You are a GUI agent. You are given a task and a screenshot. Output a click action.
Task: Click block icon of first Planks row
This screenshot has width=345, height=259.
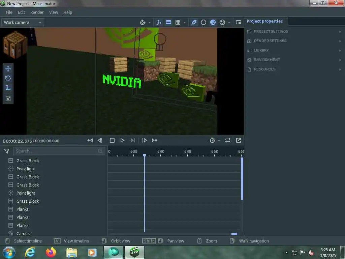(x=11, y=209)
